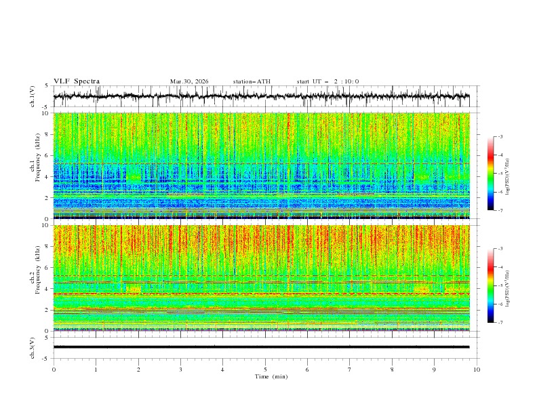The height and width of the screenshot is (415, 537).
Task: Click the "-5" label on ch.2 color bar
Action: click(500, 285)
